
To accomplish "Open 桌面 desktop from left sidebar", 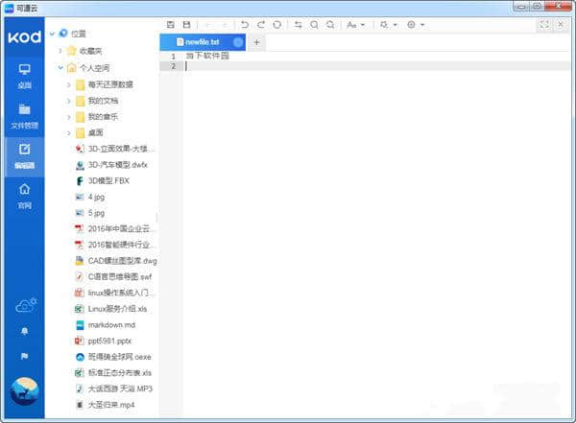I will coord(24,75).
